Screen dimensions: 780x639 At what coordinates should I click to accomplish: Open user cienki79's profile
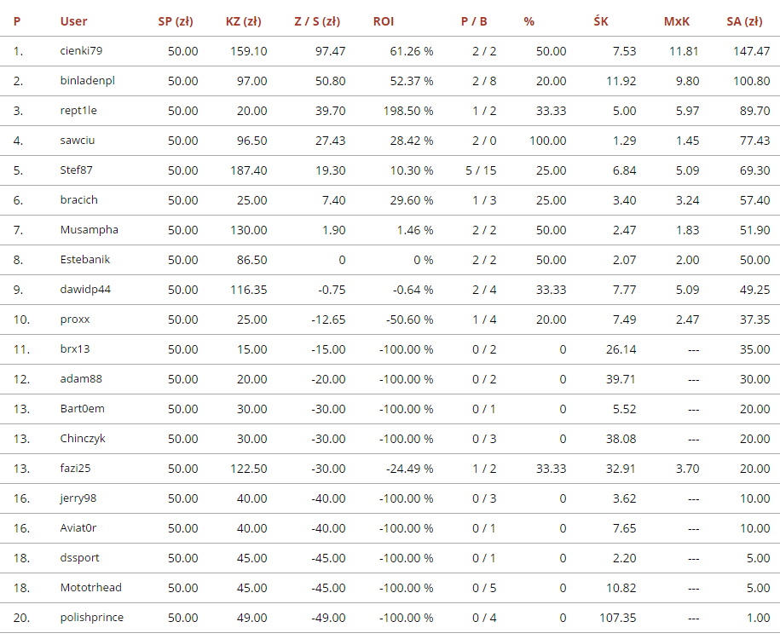pyautogui.click(x=81, y=51)
